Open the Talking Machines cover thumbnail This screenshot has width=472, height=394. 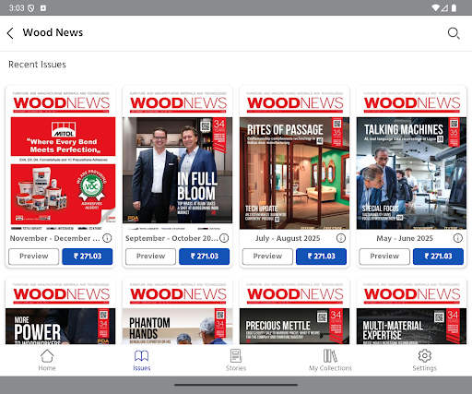click(411, 159)
